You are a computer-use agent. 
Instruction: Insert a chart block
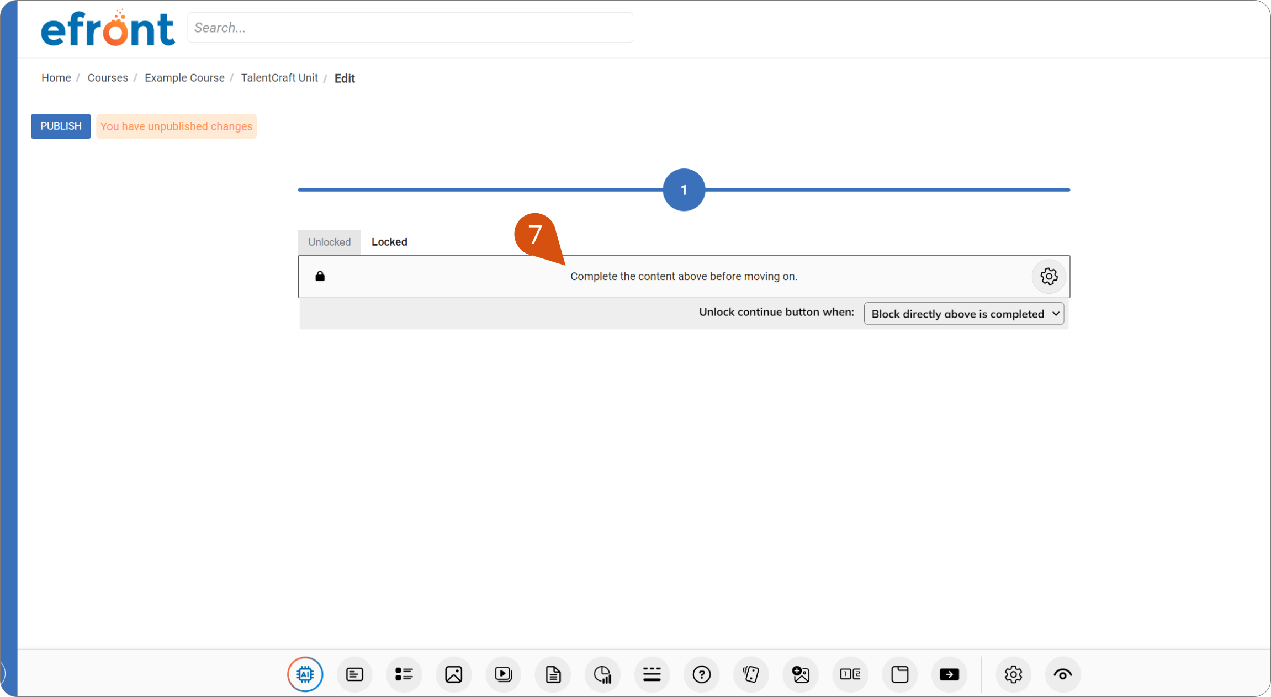602,674
